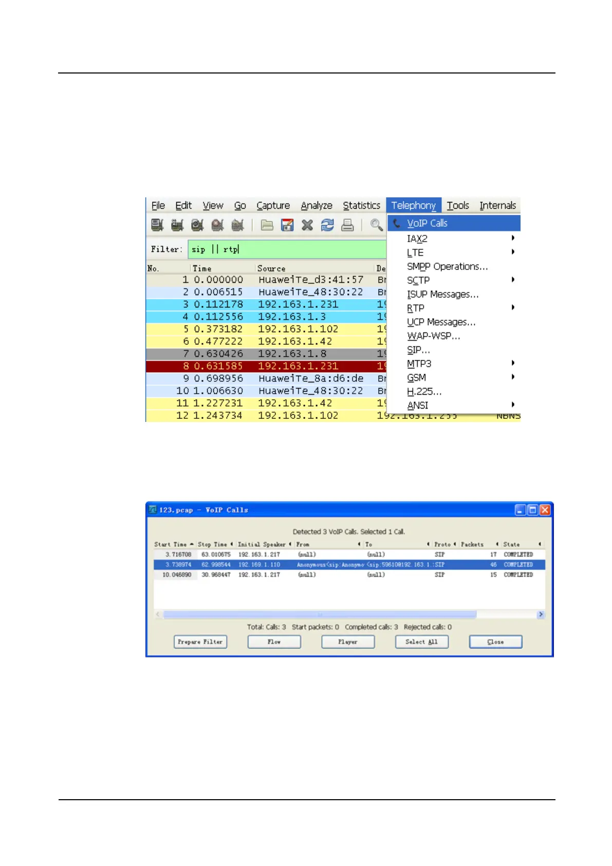Screen dimensions: 612x866
Task: Click the save capture file icon
Action: pyautogui.click(x=287, y=225)
